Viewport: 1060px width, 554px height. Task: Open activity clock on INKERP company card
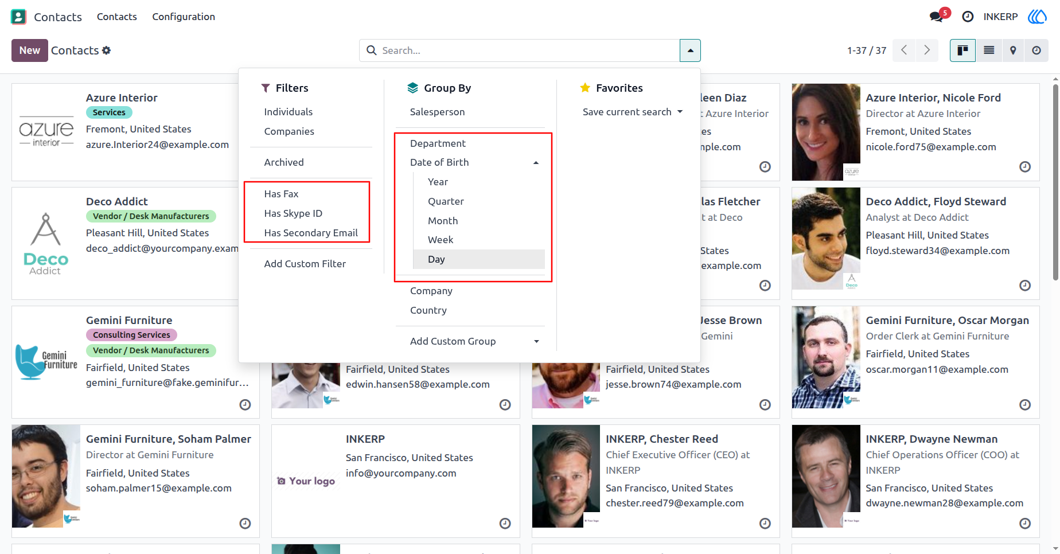(x=505, y=524)
